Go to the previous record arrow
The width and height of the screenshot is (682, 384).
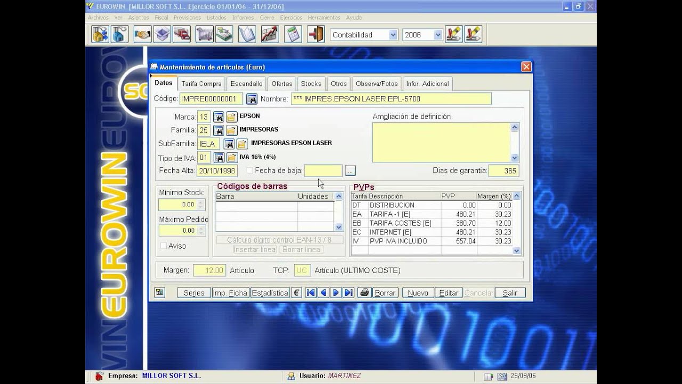323,292
